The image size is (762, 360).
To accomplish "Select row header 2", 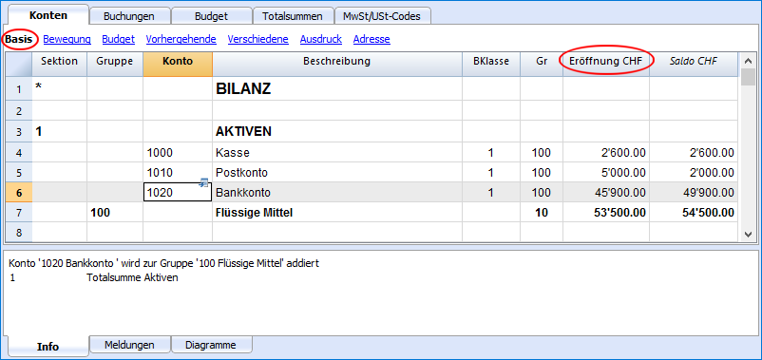I will click(19, 111).
